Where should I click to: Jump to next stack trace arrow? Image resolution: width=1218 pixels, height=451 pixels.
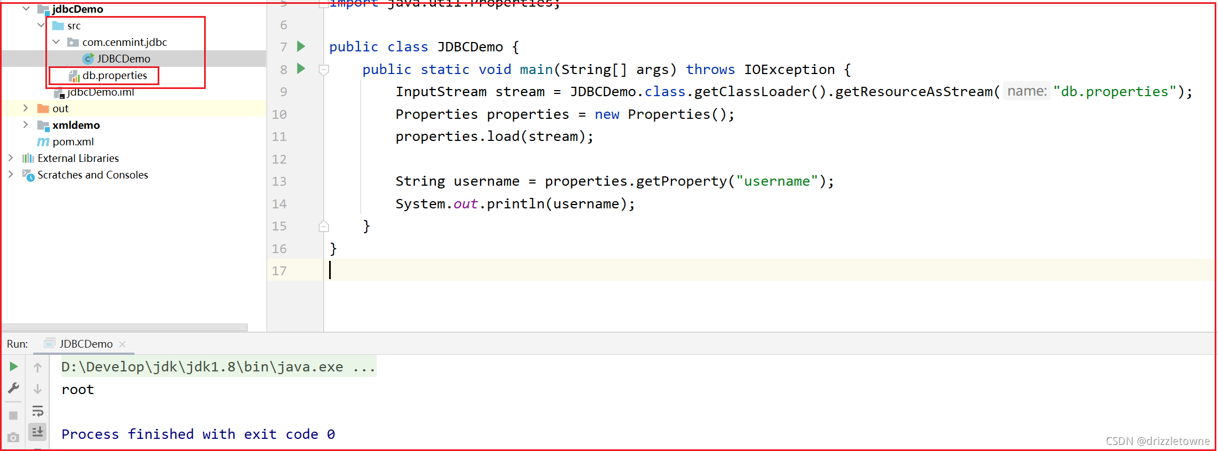pyautogui.click(x=38, y=389)
